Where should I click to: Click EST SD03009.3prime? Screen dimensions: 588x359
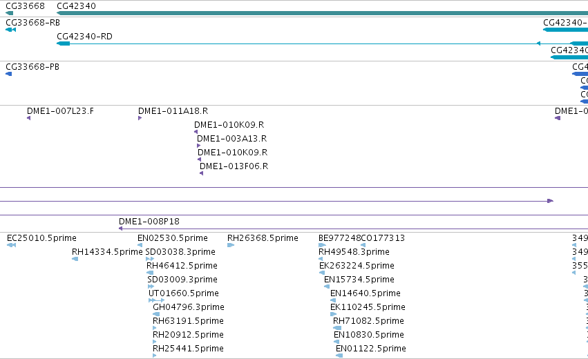[x=182, y=280]
